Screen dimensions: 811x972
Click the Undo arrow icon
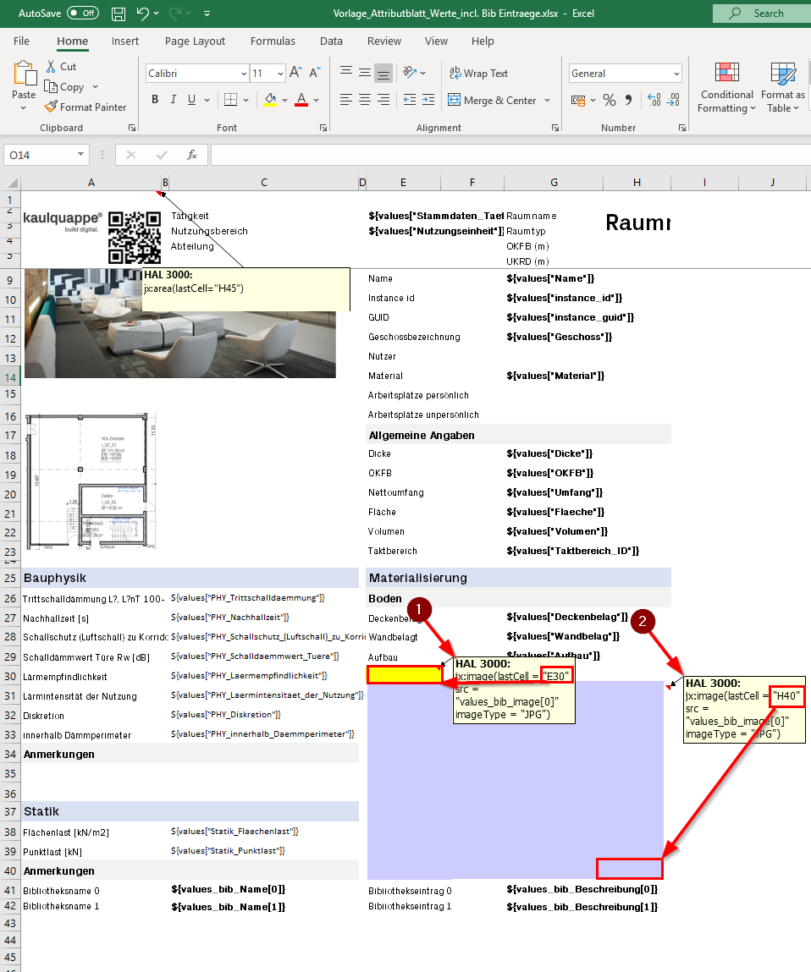[143, 13]
